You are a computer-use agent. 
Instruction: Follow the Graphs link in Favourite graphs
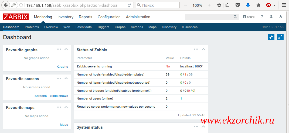63,67
